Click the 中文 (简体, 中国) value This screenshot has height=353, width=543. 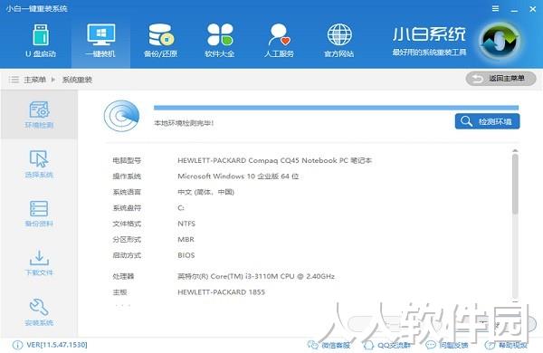click(x=205, y=192)
